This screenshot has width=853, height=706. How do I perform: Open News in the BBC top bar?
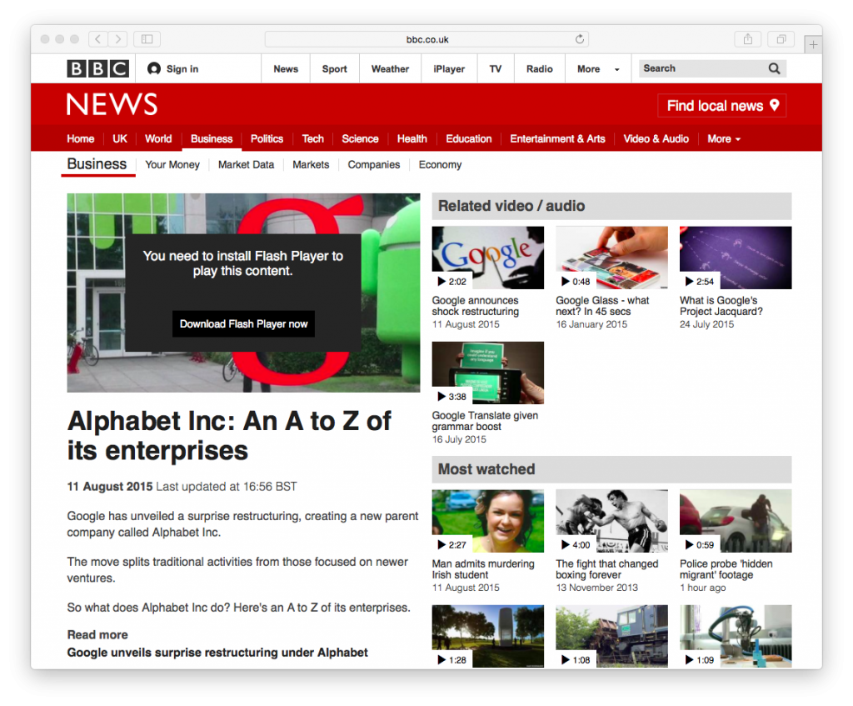coord(286,69)
